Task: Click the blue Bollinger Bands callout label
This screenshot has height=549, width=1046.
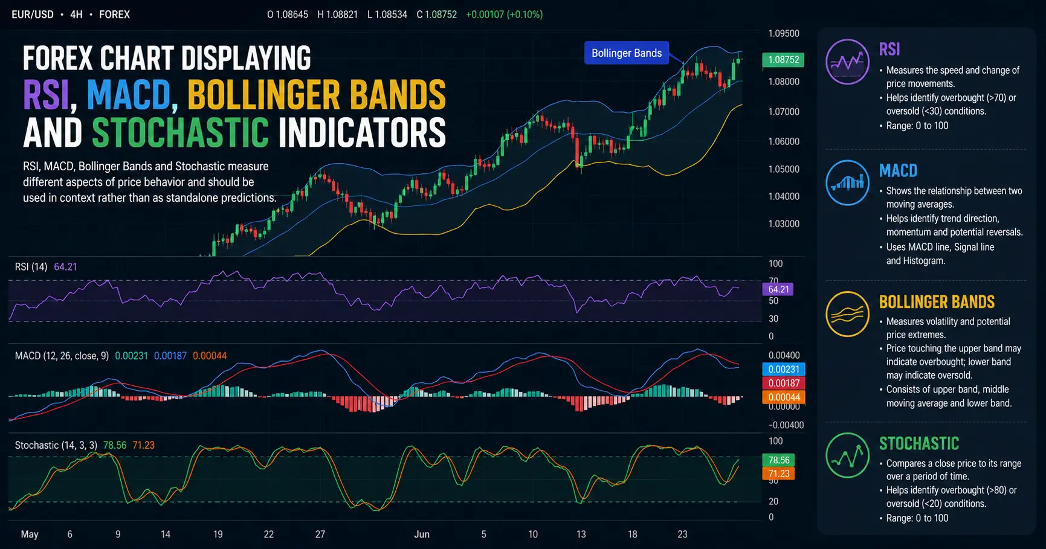Action: tap(627, 53)
